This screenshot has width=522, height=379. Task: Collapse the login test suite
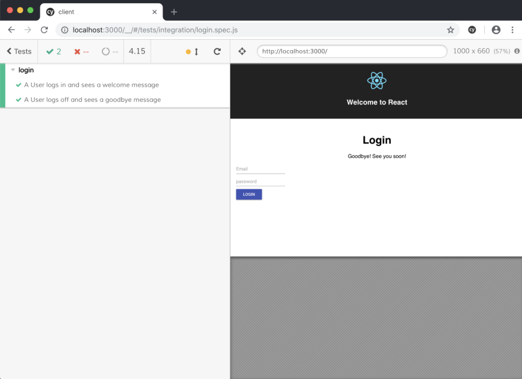[14, 70]
